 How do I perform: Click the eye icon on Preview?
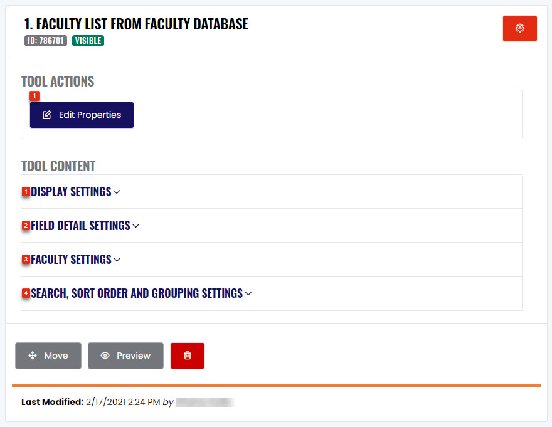click(x=105, y=356)
